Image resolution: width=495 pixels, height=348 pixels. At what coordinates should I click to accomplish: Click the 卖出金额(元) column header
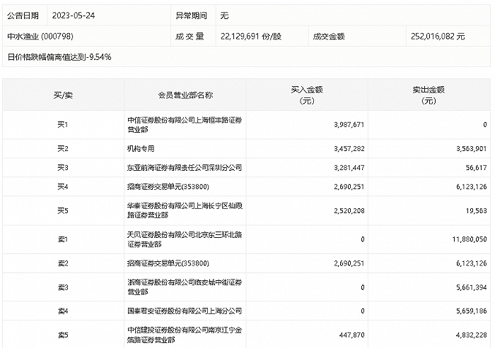428,95
